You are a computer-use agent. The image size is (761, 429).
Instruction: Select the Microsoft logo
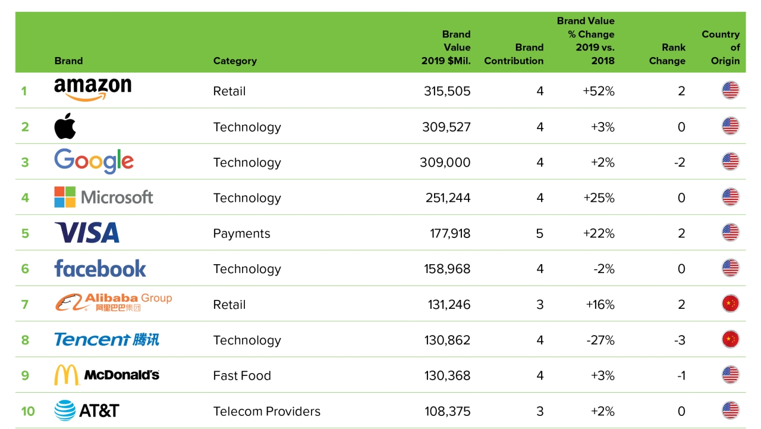(103, 197)
